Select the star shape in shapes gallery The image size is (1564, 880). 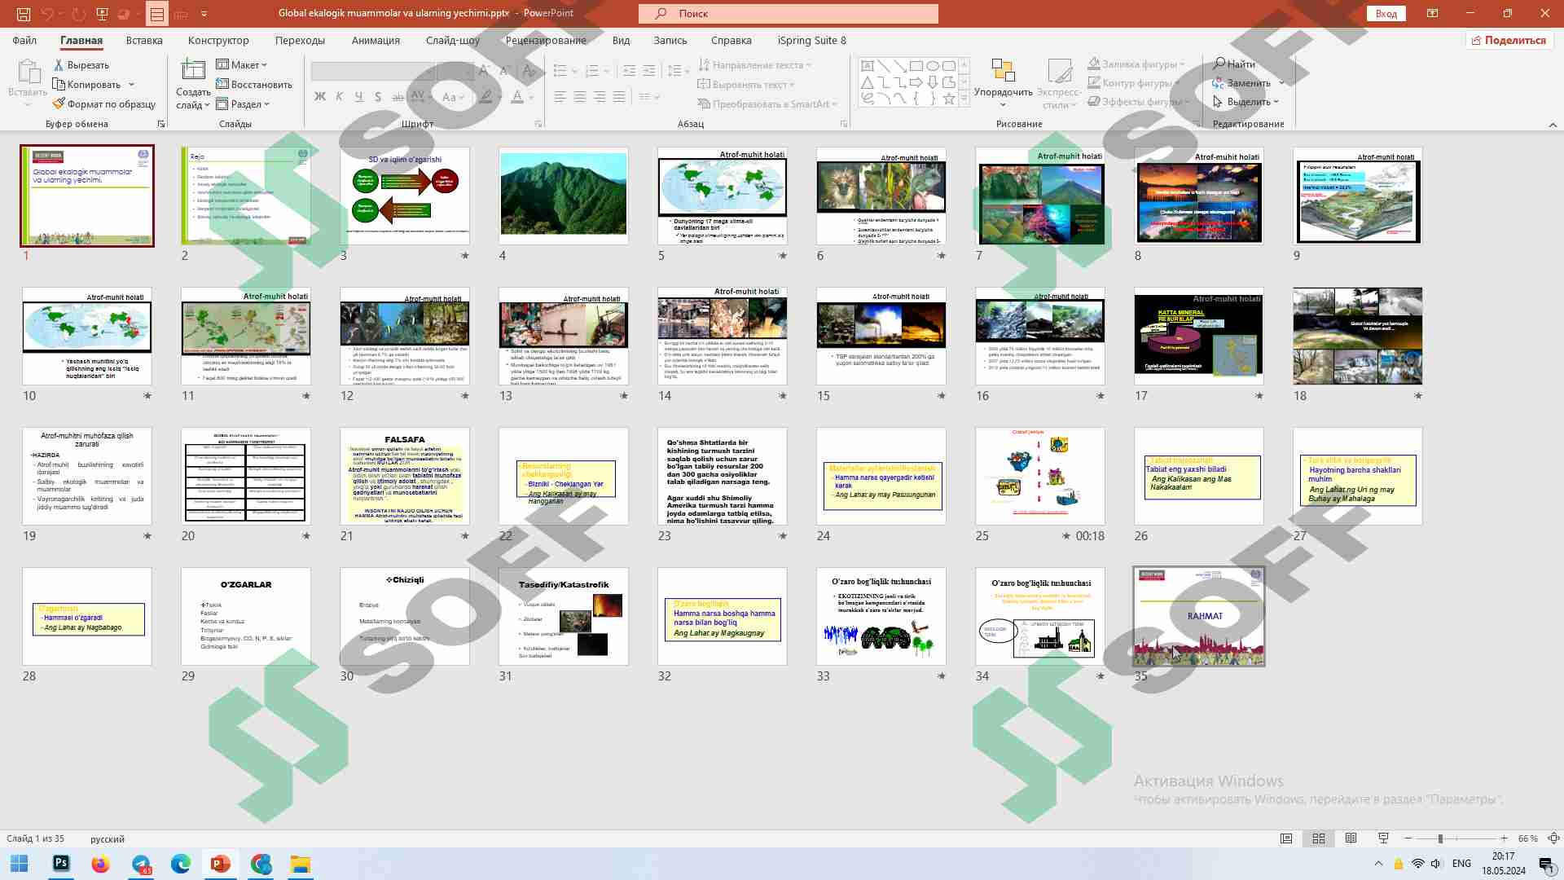[949, 99]
